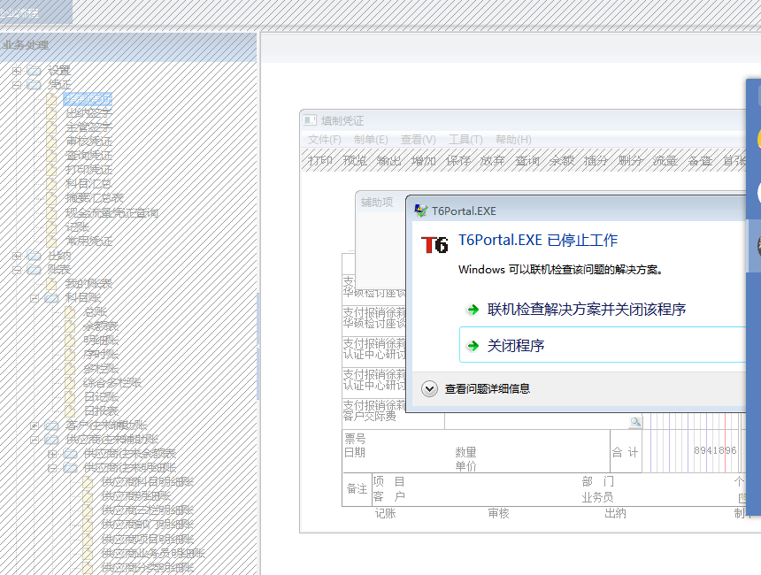Click 增加 on the voucher toolbar
Image resolution: width=761 pixels, height=575 pixels.
[424, 160]
